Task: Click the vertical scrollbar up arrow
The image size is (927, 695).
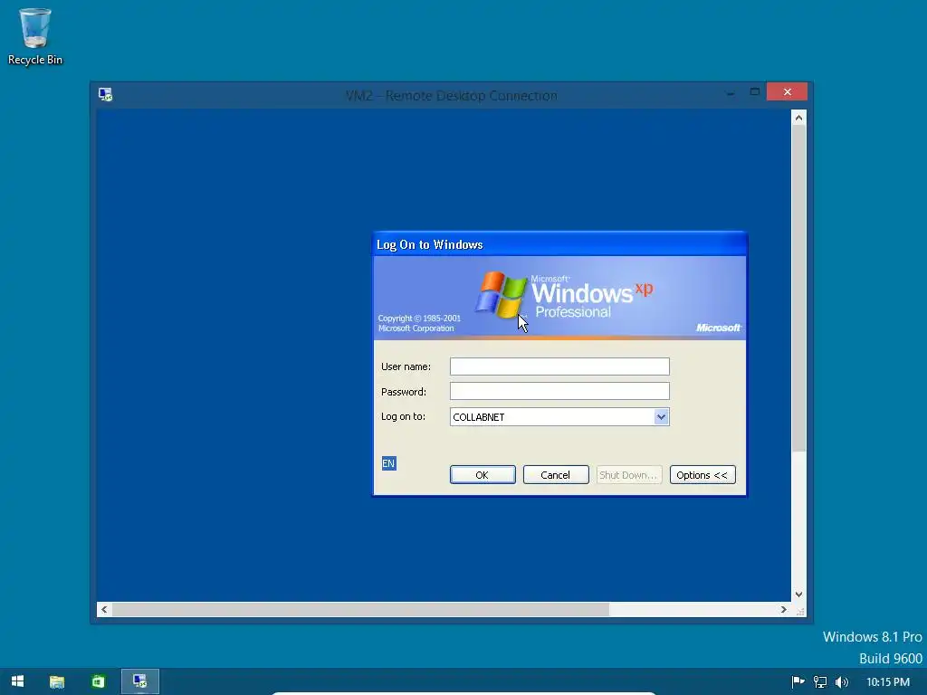Action: point(798,117)
